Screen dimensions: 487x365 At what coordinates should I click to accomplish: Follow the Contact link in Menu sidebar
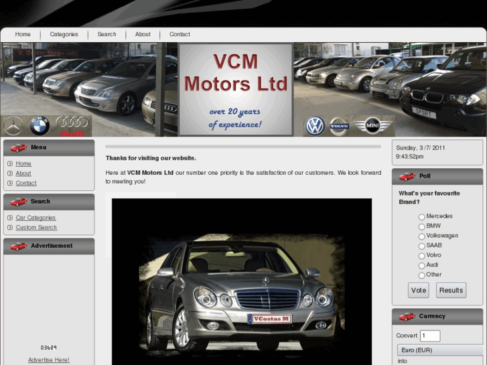26,183
